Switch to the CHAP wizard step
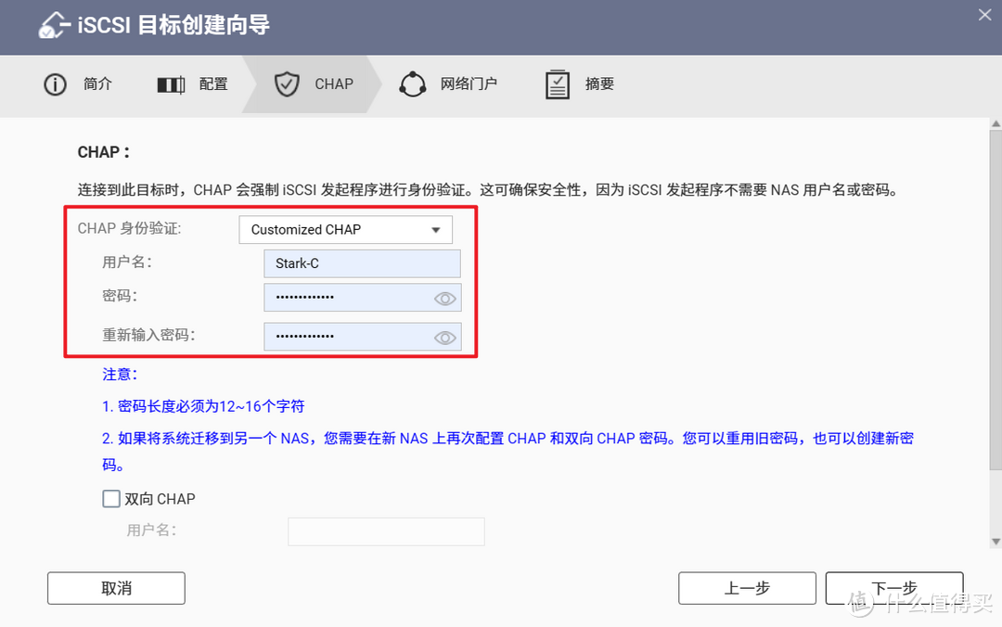The width and height of the screenshot is (1002, 627). (315, 83)
